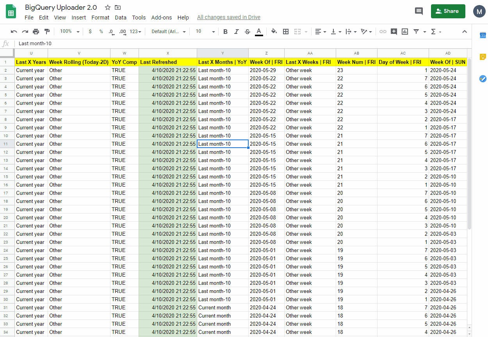
Task: Open Calendar in side panel
Action: pos(483,35)
